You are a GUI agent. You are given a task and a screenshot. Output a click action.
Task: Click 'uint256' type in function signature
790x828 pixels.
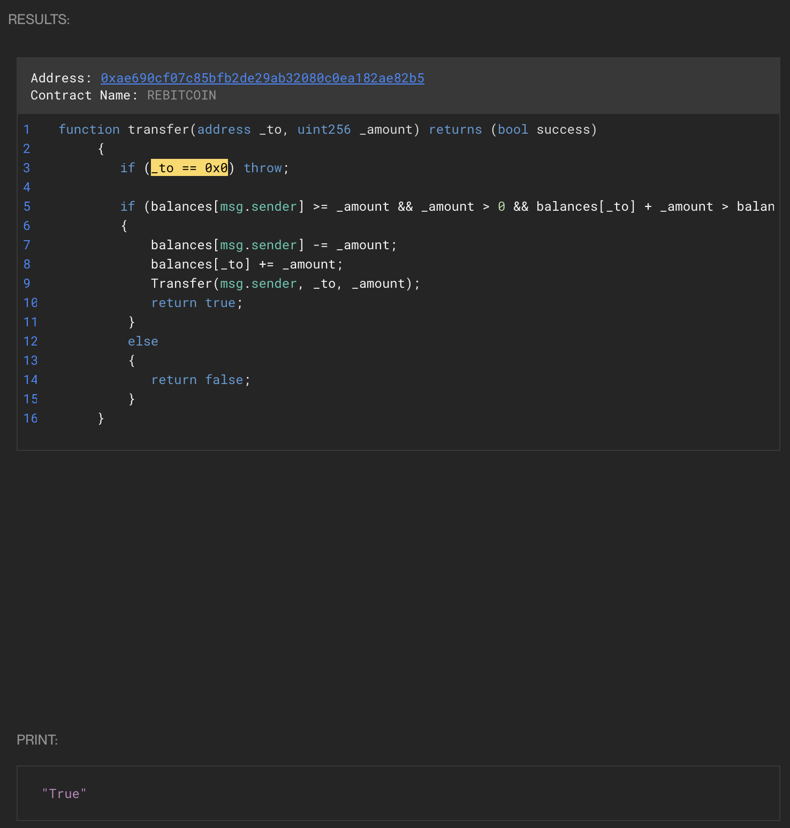[x=324, y=129]
